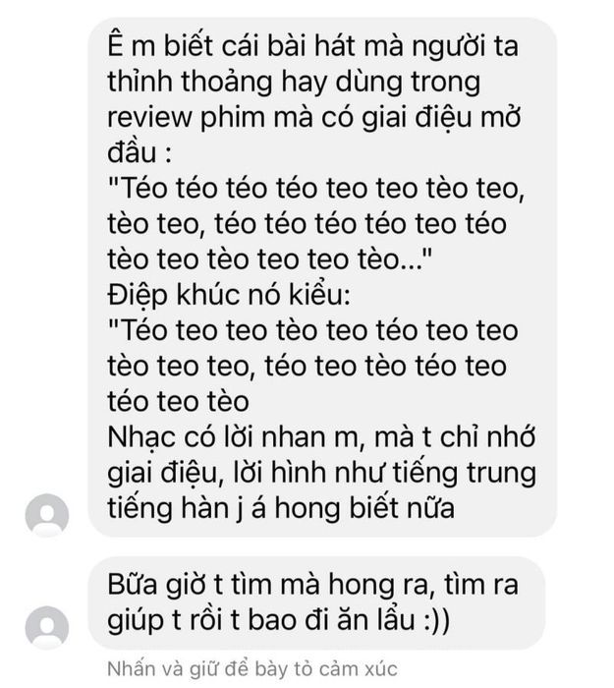Click the line 'tèo teo teo, téo teo tèo téo teo'

[x=307, y=366]
